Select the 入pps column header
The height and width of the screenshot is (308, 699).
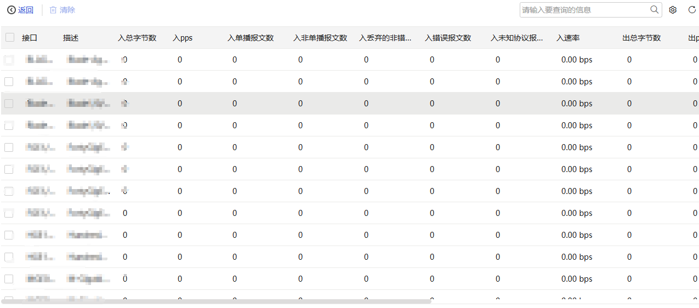[183, 38]
